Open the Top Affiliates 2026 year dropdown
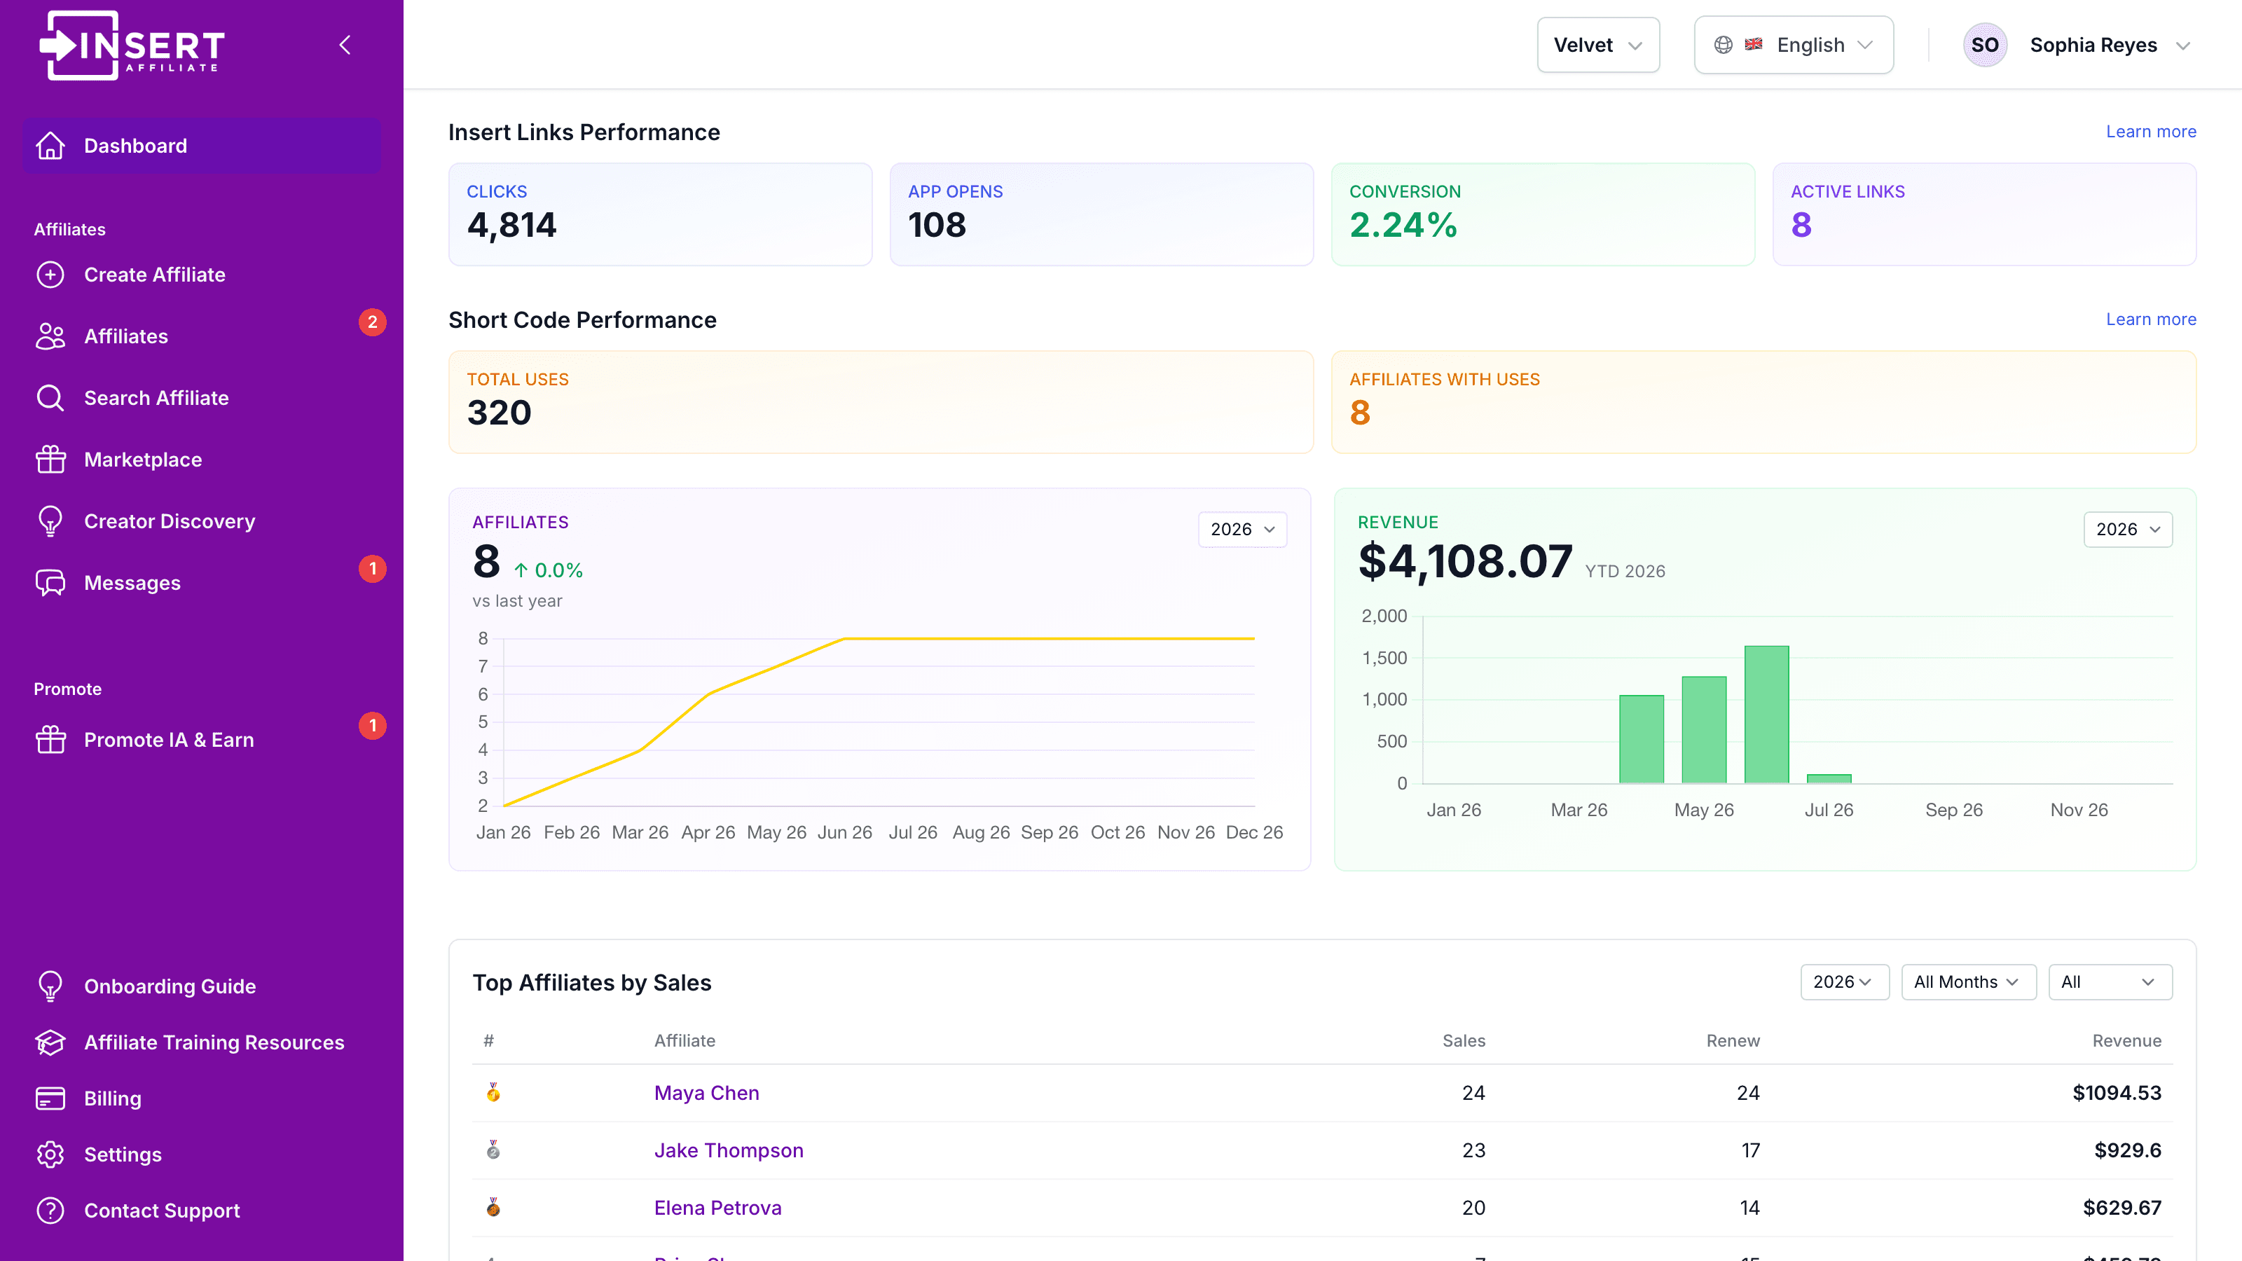 1844,981
